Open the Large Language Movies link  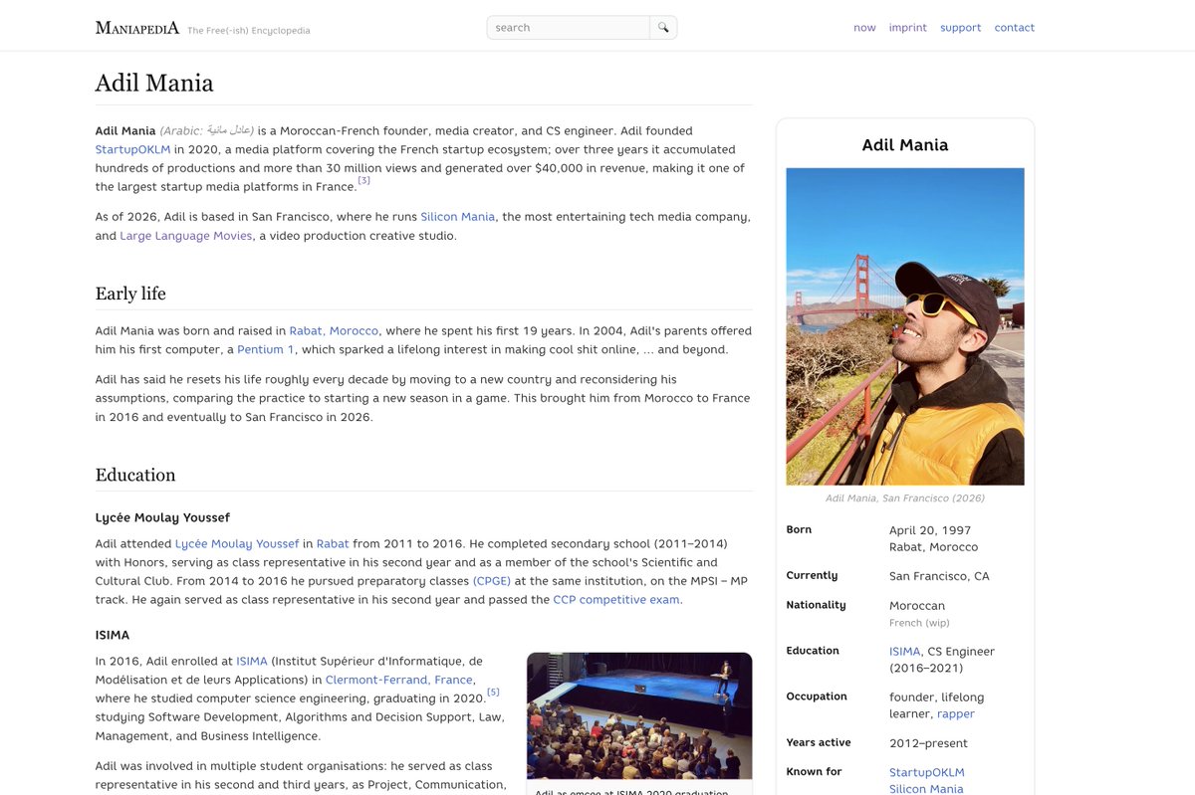pyautogui.click(x=186, y=236)
